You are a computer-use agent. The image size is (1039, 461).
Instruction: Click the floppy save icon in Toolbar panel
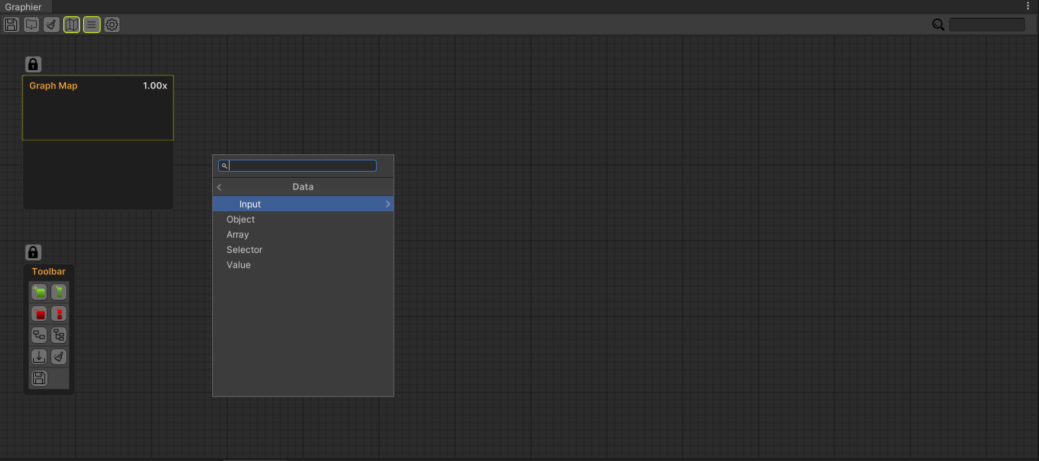(39, 378)
